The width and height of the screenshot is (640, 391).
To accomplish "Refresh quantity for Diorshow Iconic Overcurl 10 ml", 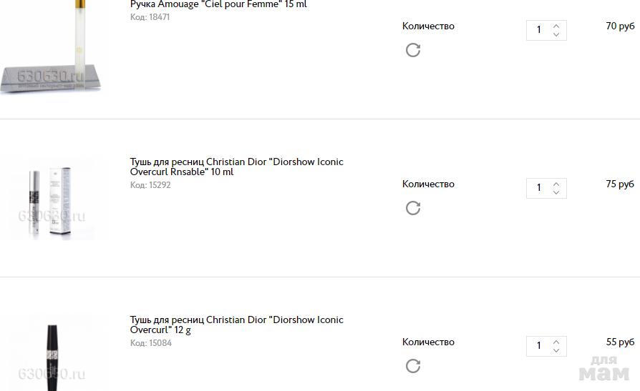I will [413, 208].
